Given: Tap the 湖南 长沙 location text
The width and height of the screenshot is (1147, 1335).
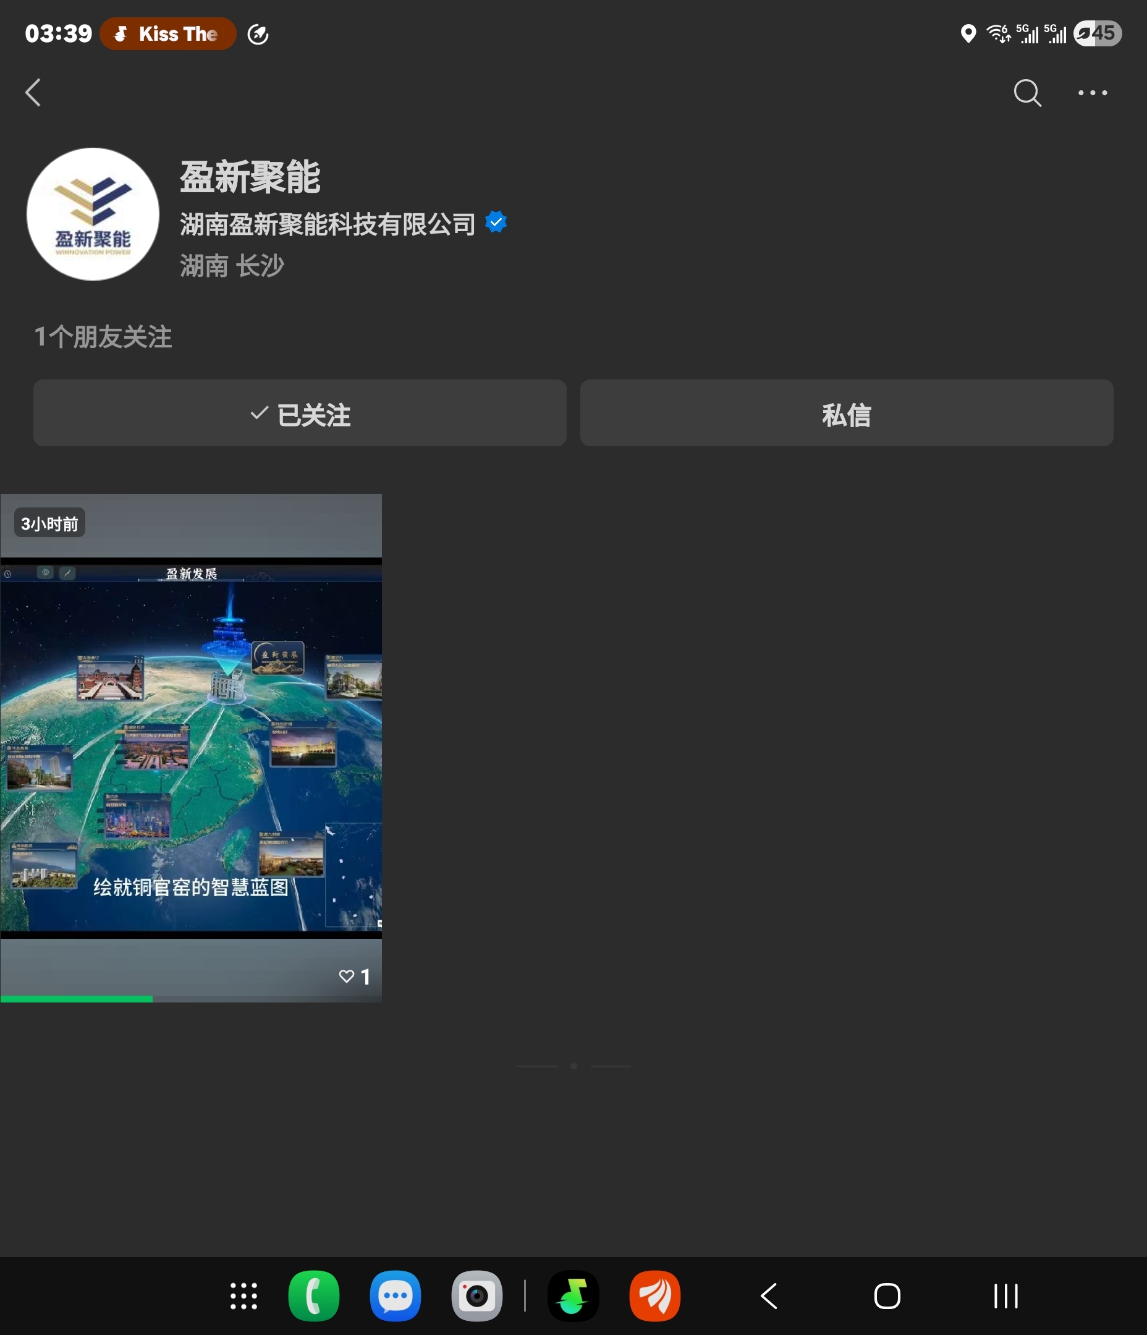Looking at the screenshot, I should click(232, 265).
